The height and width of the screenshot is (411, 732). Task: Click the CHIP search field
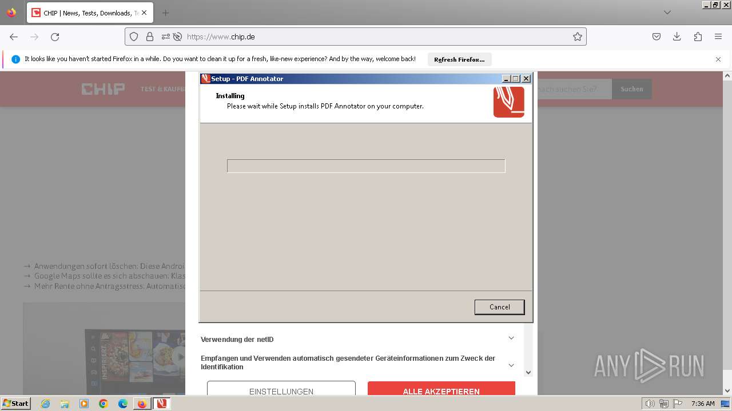[575, 89]
